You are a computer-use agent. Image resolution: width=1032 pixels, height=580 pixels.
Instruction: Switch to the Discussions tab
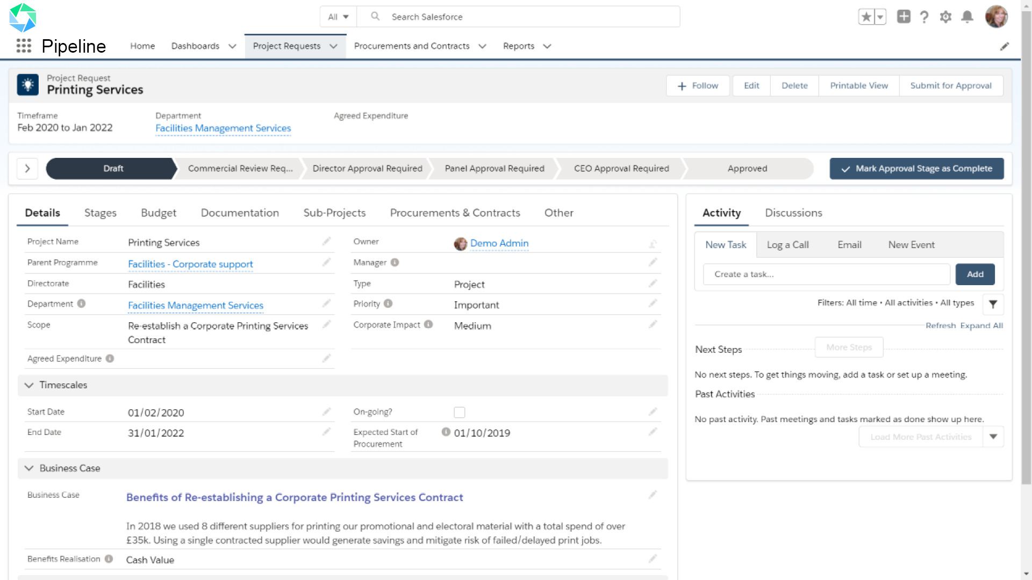793,213
